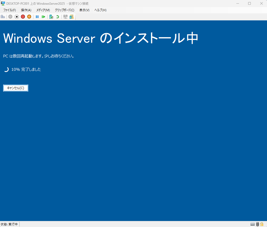Click the spinning progress indicator
Screen dimensions: 267x227
point(6,69)
